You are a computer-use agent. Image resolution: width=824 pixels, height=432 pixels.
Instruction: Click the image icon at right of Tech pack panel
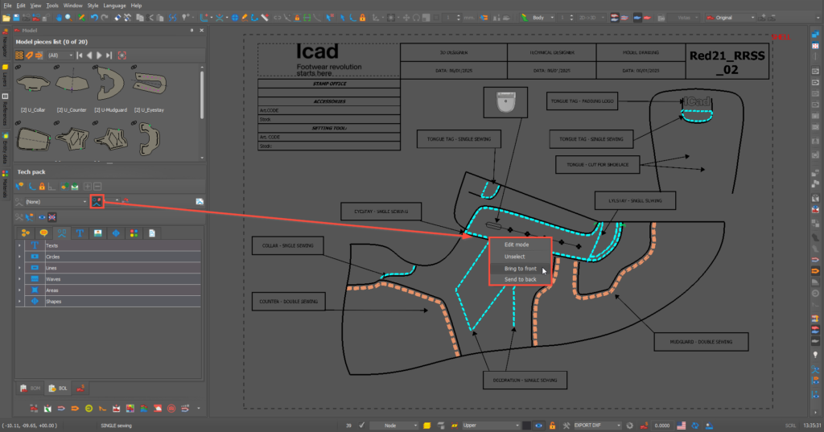199,200
